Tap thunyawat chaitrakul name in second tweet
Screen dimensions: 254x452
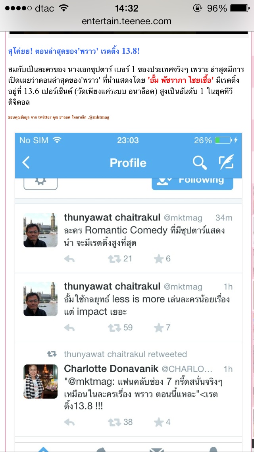point(112,286)
